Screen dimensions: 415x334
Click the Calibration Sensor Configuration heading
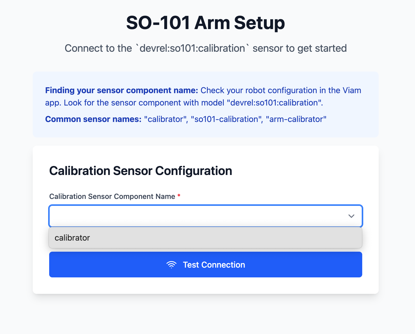click(x=141, y=171)
